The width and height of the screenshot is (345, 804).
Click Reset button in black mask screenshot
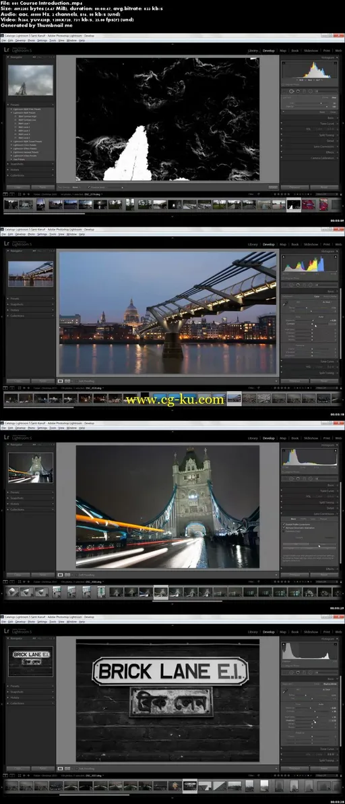pos(324,187)
